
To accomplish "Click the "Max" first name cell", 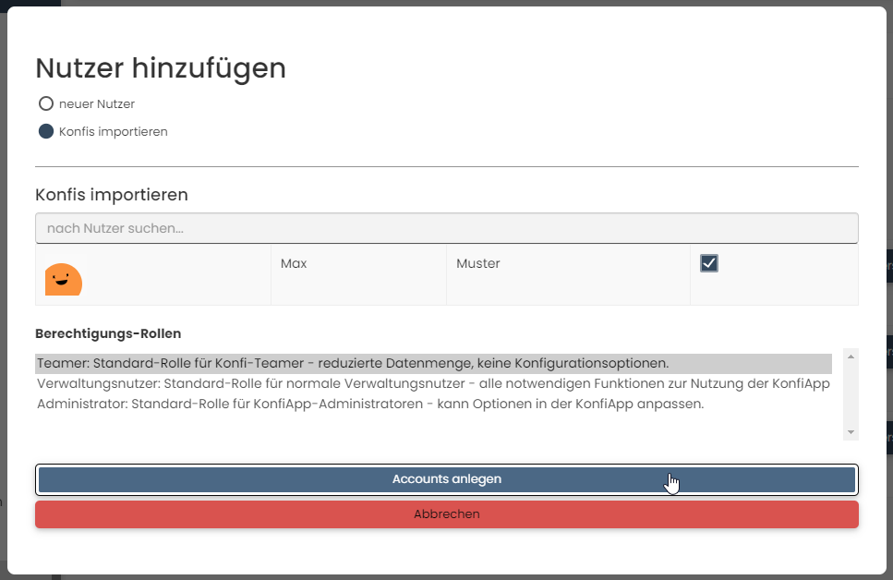I will pyautogui.click(x=294, y=263).
